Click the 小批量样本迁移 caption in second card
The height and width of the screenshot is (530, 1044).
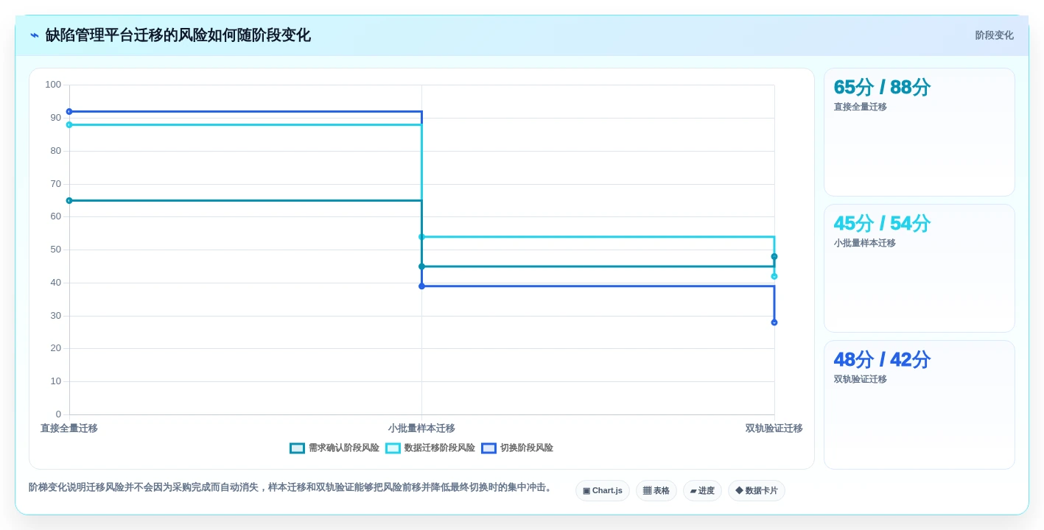coord(865,243)
